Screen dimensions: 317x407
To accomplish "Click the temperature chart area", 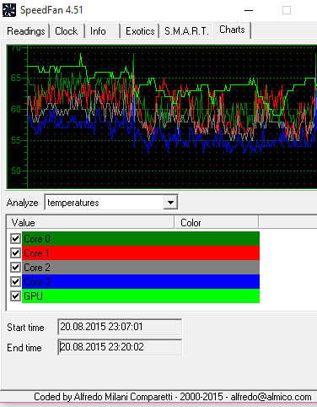I will (x=162, y=117).
